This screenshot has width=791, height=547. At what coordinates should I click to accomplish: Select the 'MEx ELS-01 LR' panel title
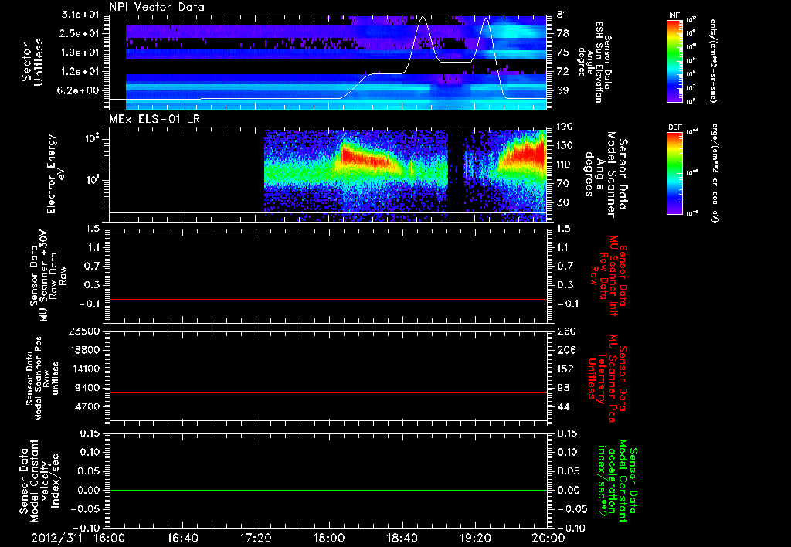[154, 119]
